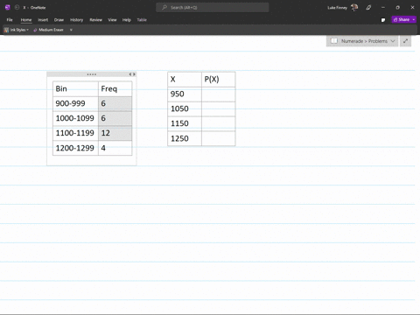
Task: Click the notebook icon beside Numerade
Action: click(334, 41)
